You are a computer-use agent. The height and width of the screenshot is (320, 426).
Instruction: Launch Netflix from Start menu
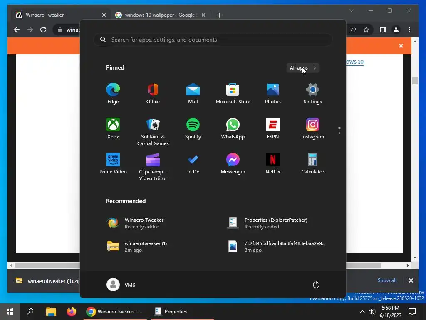point(273,164)
